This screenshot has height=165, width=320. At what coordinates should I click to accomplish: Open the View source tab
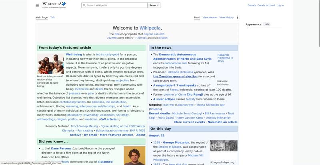click(210, 18)
